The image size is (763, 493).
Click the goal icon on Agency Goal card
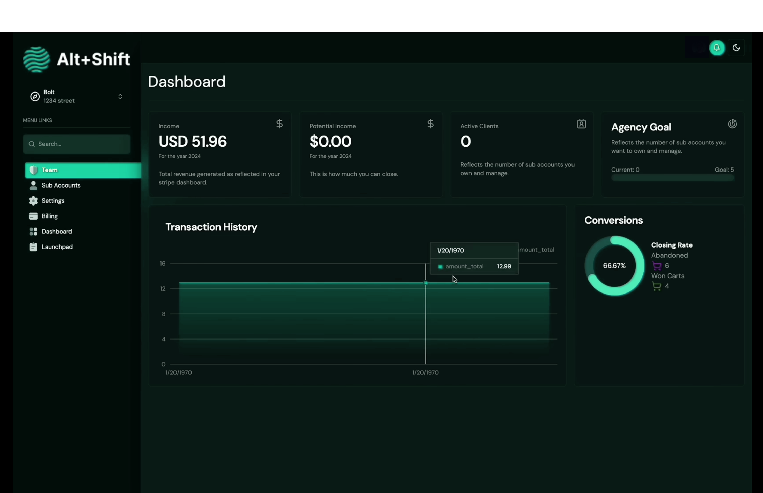(732, 124)
